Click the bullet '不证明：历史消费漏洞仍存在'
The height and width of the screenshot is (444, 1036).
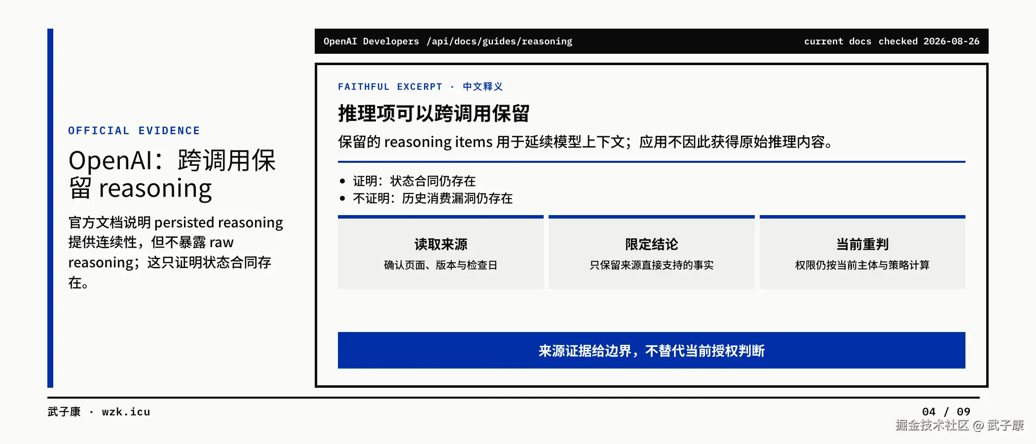(433, 198)
